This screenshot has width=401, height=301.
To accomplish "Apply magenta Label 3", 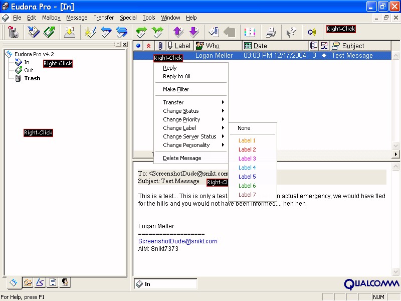I will pyautogui.click(x=253, y=159).
